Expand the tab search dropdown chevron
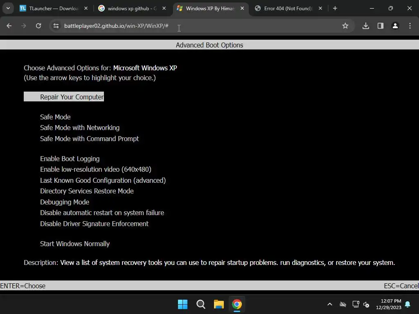 point(8,8)
